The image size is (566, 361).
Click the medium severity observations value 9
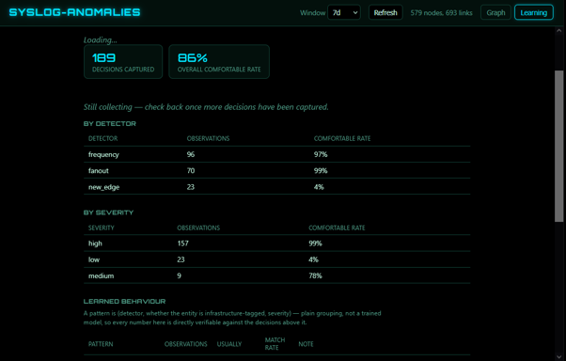click(x=179, y=275)
